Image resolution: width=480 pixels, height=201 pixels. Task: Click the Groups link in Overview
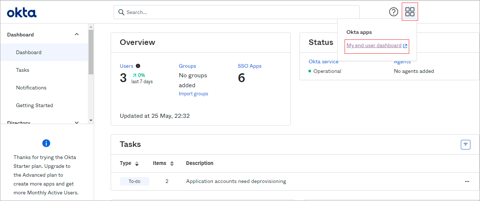point(187,66)
